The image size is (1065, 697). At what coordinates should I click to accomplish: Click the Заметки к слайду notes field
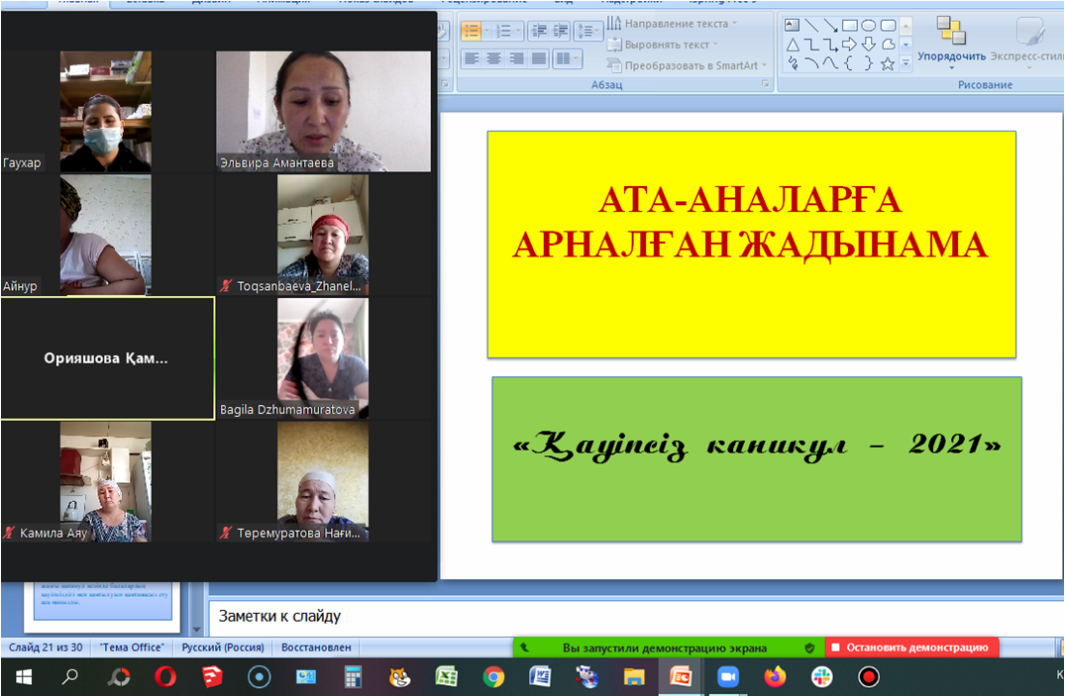point(634,616)
